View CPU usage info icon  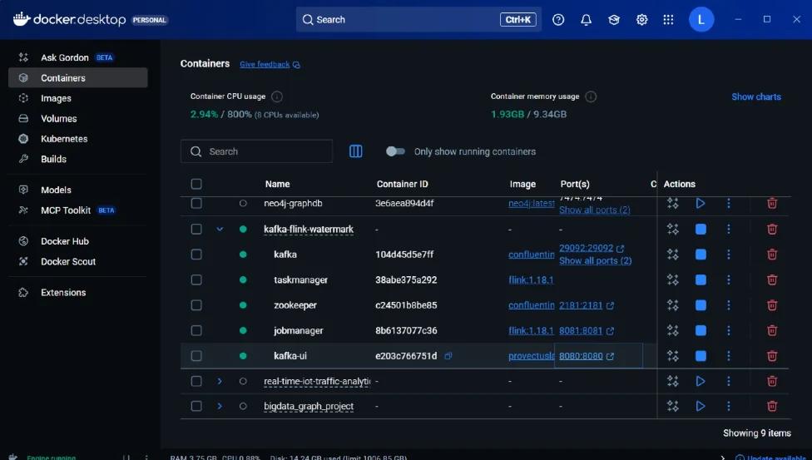click(x=277, y=96)
